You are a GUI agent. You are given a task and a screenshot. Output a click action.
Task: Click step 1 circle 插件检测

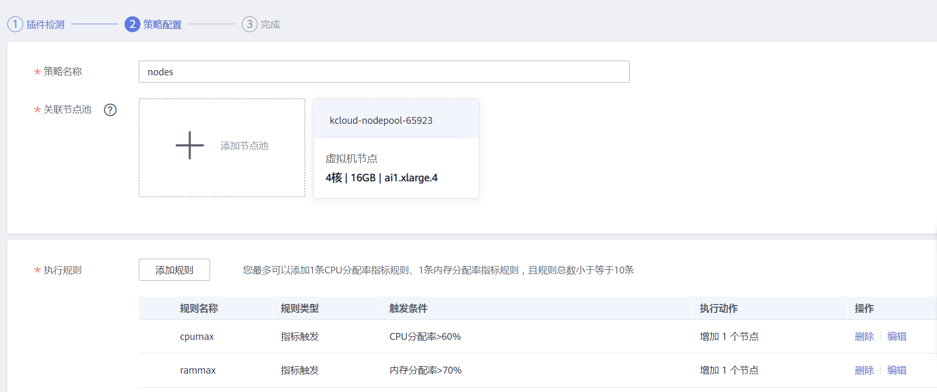15,24
